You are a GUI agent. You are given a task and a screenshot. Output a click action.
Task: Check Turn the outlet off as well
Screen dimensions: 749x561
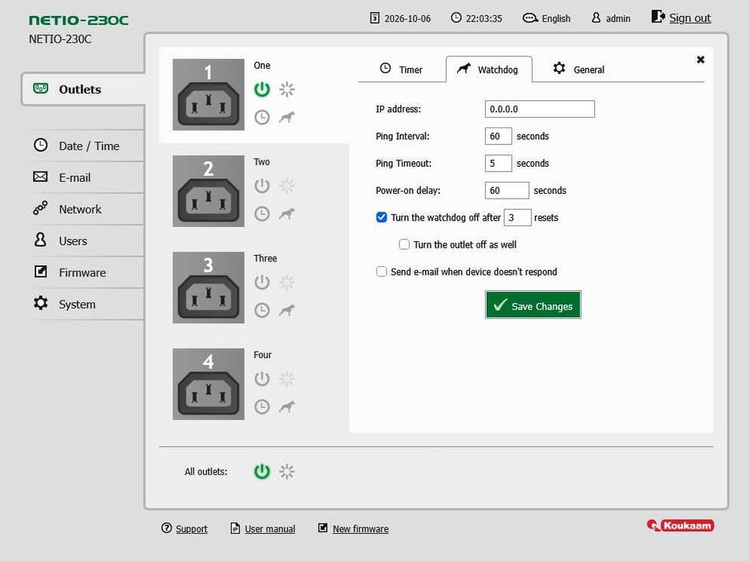click(404, 244)
